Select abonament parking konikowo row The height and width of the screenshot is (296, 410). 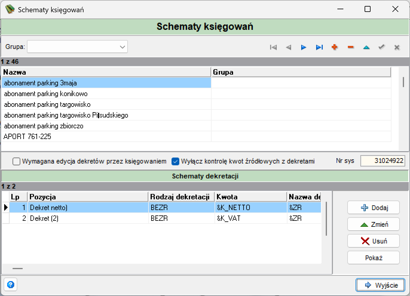[x=107, y=94]
